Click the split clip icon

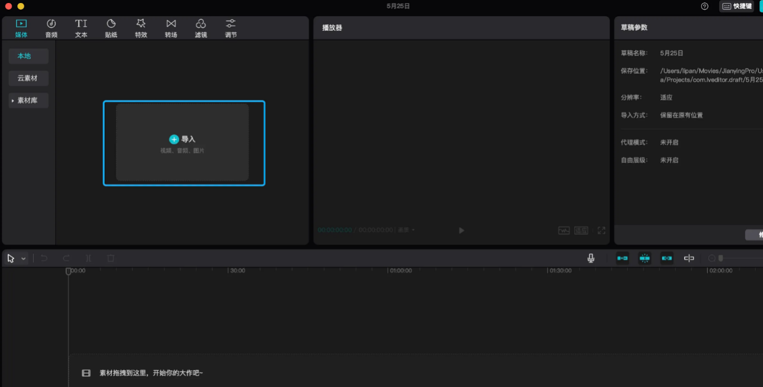pos(88,258)
